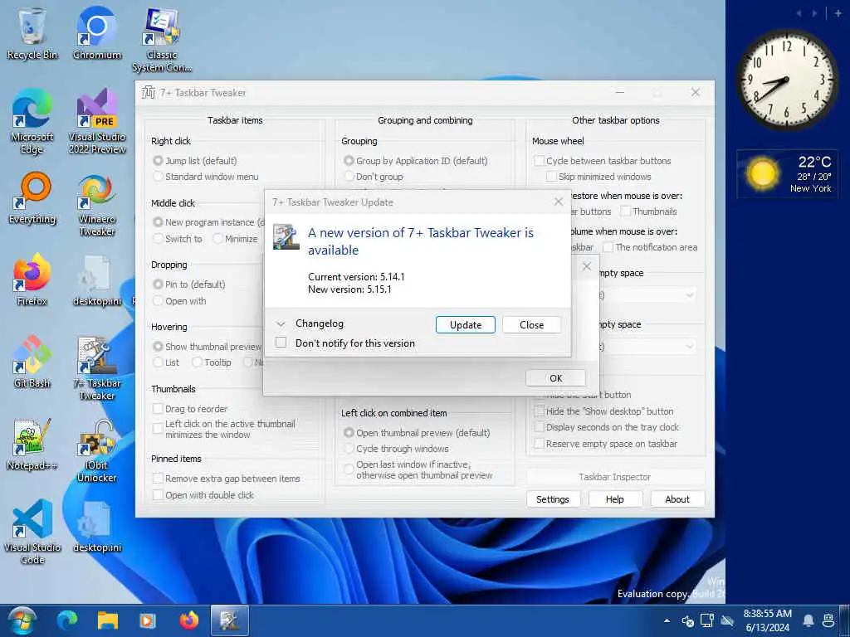850x637 pixels.
Task: Open the Microsoft Edge desktop shortcut
Action: click(32, 123)
